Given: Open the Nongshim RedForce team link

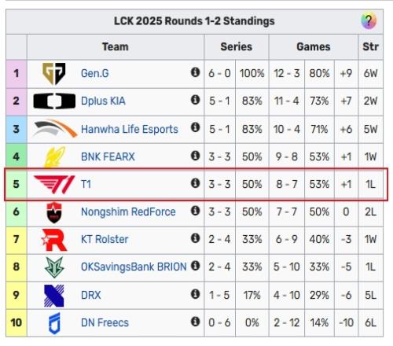Looking at the screenshot, I should (x=128, y=212).
